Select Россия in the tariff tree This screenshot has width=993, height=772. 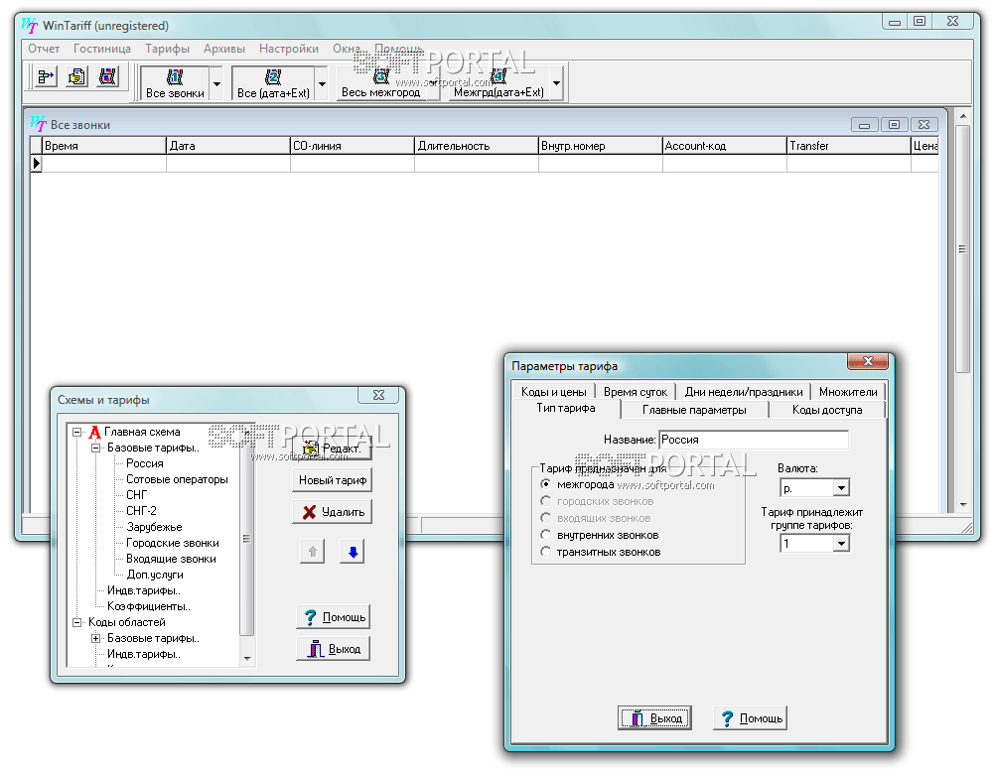[144, 463]
